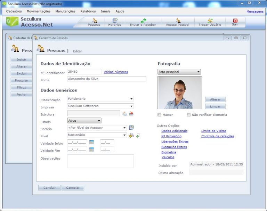Open Enviar e Receber in toolbar
The image size is (267, 211).
click(x=143, y=22)
